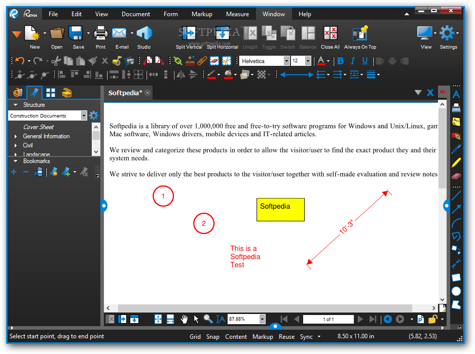
Task: Click the yellow Softpedia text box
Action: click(x=280, y=210)
